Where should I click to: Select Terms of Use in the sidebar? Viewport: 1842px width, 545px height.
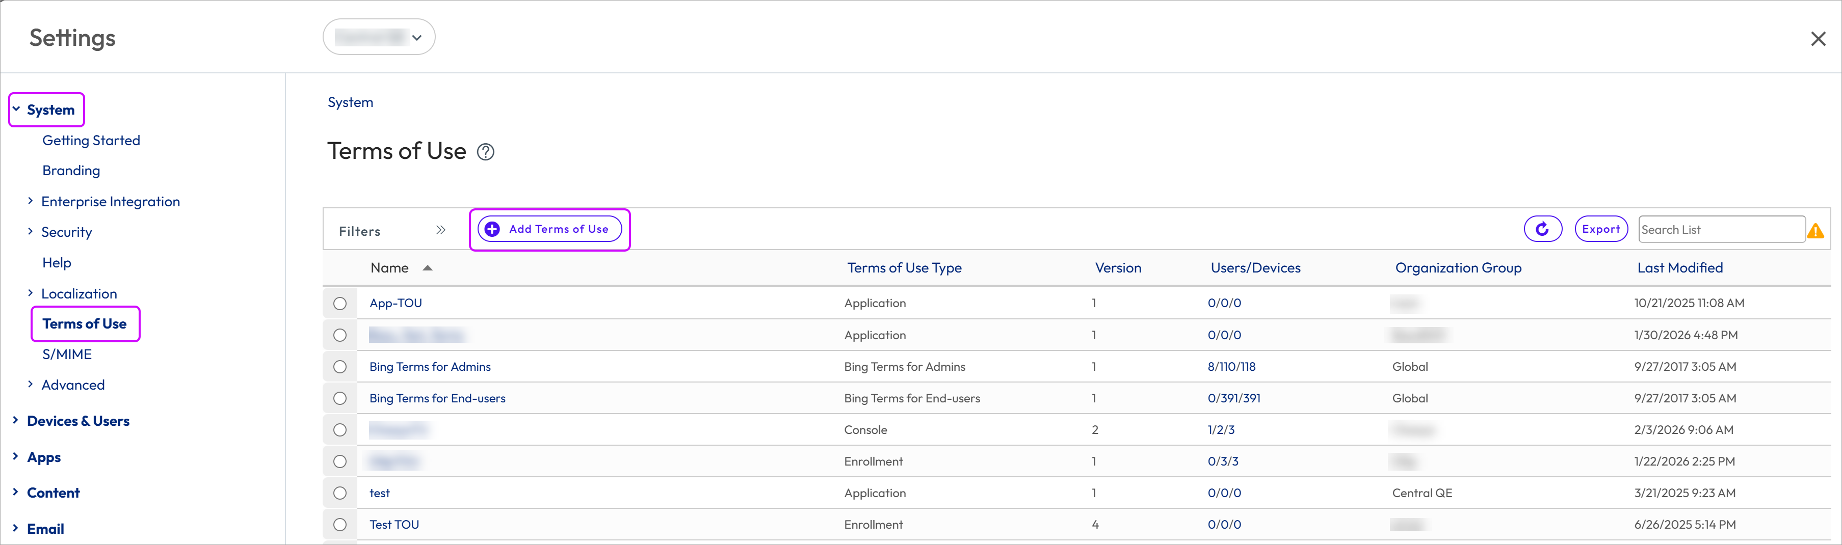click(x=85, y=324)
